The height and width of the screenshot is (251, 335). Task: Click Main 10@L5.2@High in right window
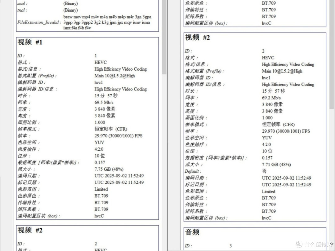(282, 71)
